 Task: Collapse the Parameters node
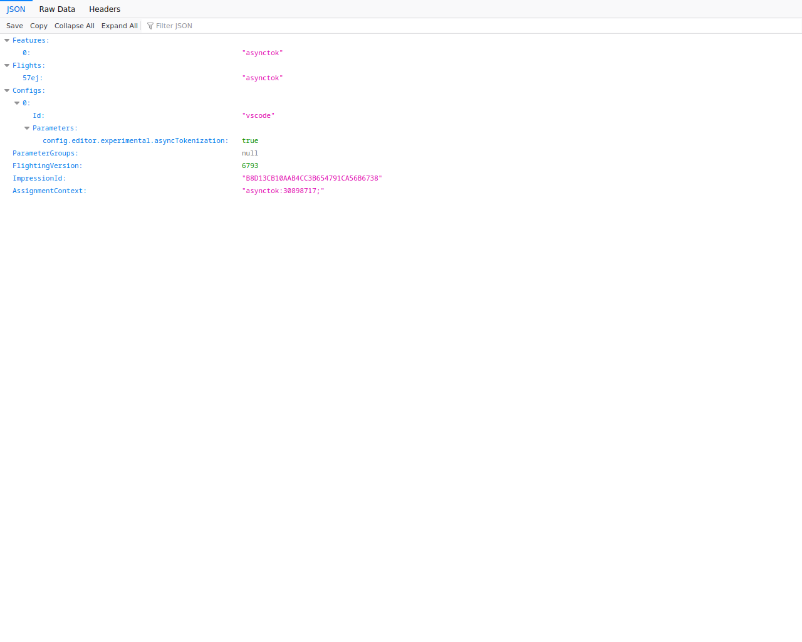coord(27,128)
